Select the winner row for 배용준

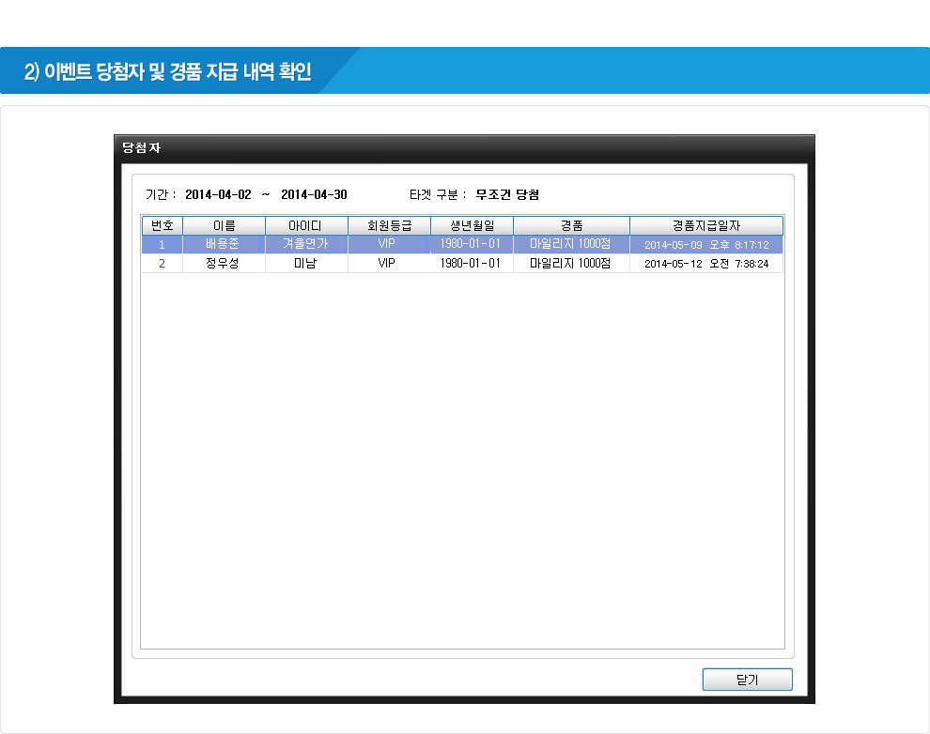[223, 245]
